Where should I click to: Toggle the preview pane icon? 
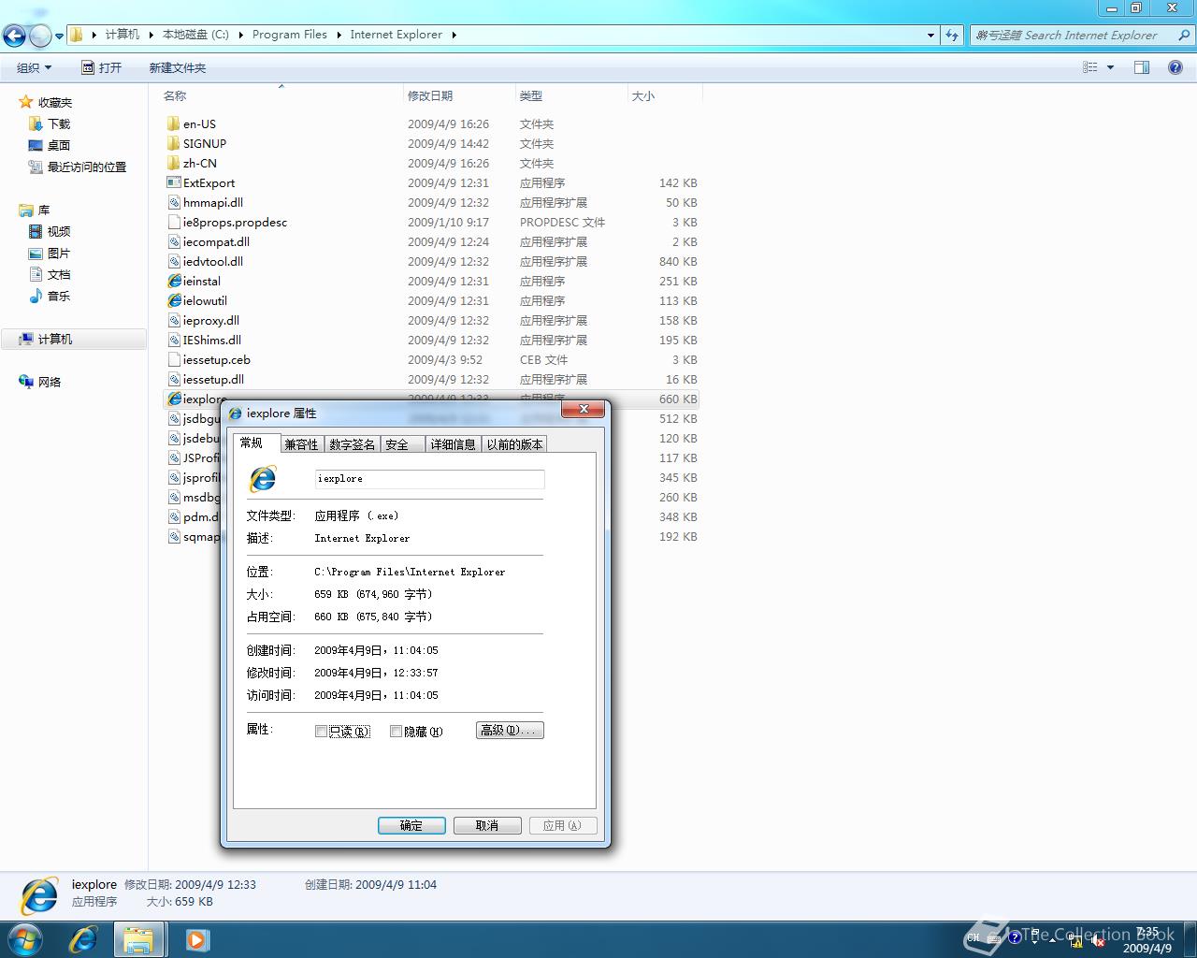[x=1142, y=67]
